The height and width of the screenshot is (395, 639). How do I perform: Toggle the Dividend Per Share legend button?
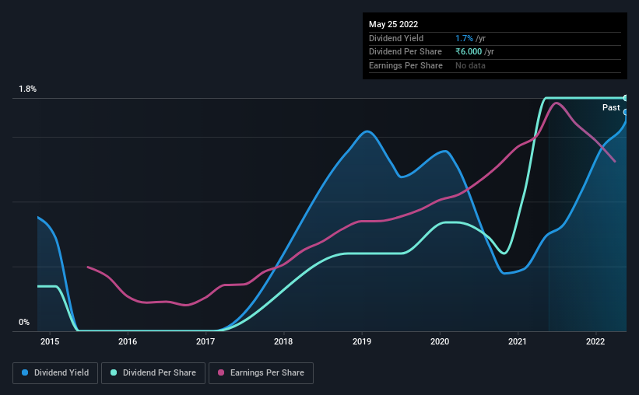153,373
